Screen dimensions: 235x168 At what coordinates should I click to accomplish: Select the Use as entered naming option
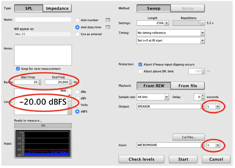[77, 34]
